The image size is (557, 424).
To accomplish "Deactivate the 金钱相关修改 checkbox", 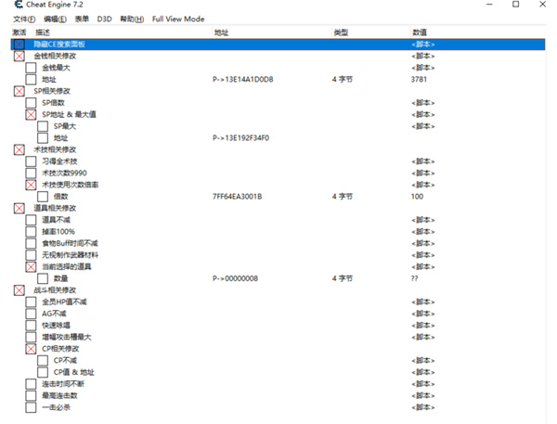I will [x=19, y=56].
